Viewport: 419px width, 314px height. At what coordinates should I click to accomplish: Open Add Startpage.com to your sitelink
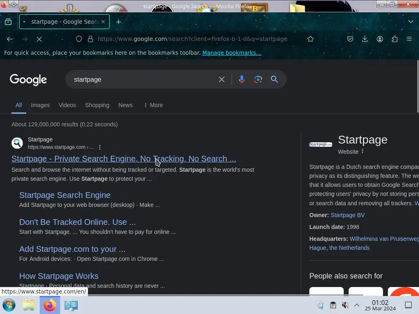[x=72, y=249]
